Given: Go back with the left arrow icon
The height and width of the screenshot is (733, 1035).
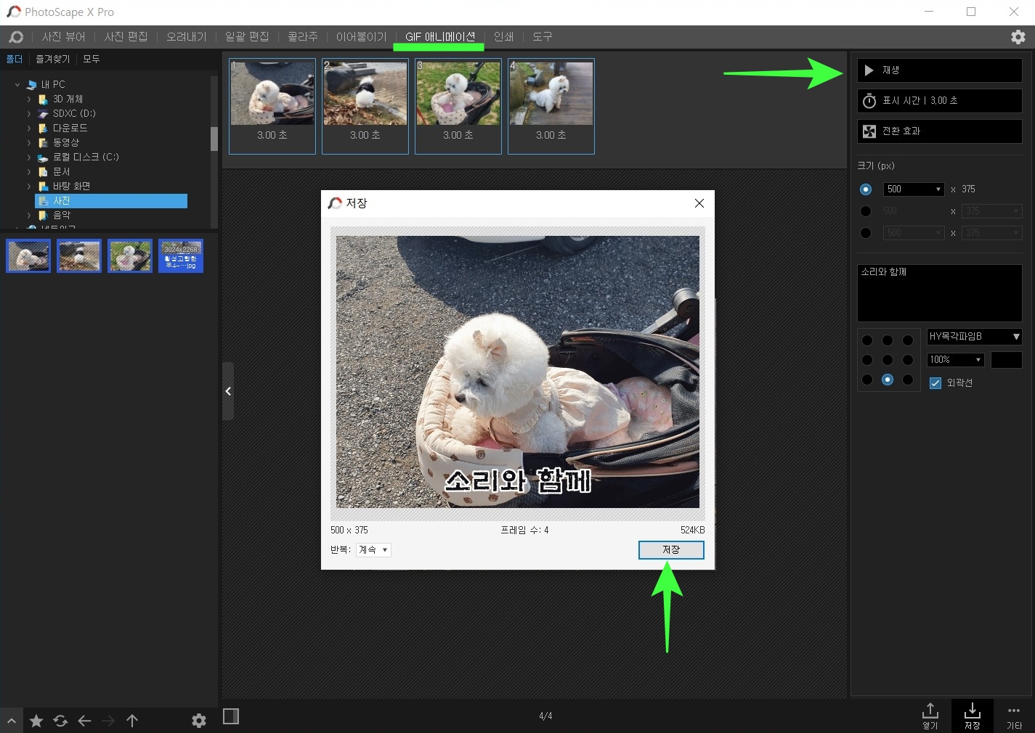Looking at the screenshot, I should 84,721.
